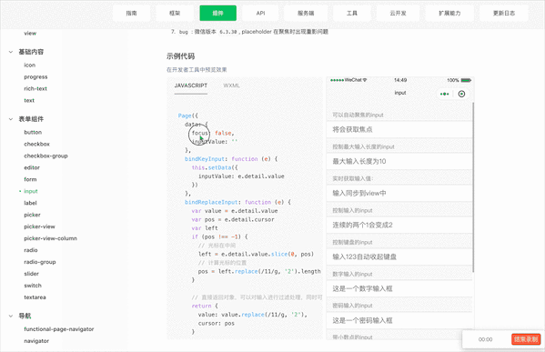Select the active input sidebar item

[x=31, y=191]
